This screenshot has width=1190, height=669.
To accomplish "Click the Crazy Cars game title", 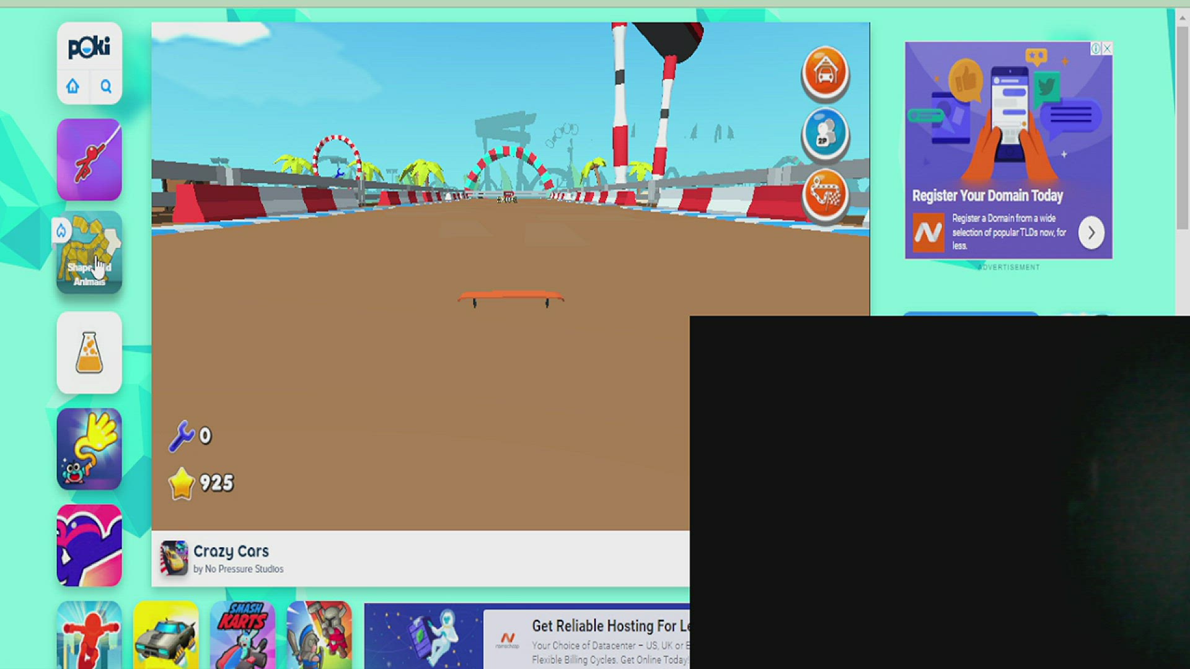I will [x=231, y=551].
